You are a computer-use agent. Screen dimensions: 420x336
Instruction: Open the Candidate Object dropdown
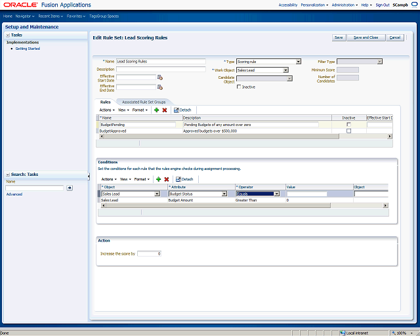point(289,79)
